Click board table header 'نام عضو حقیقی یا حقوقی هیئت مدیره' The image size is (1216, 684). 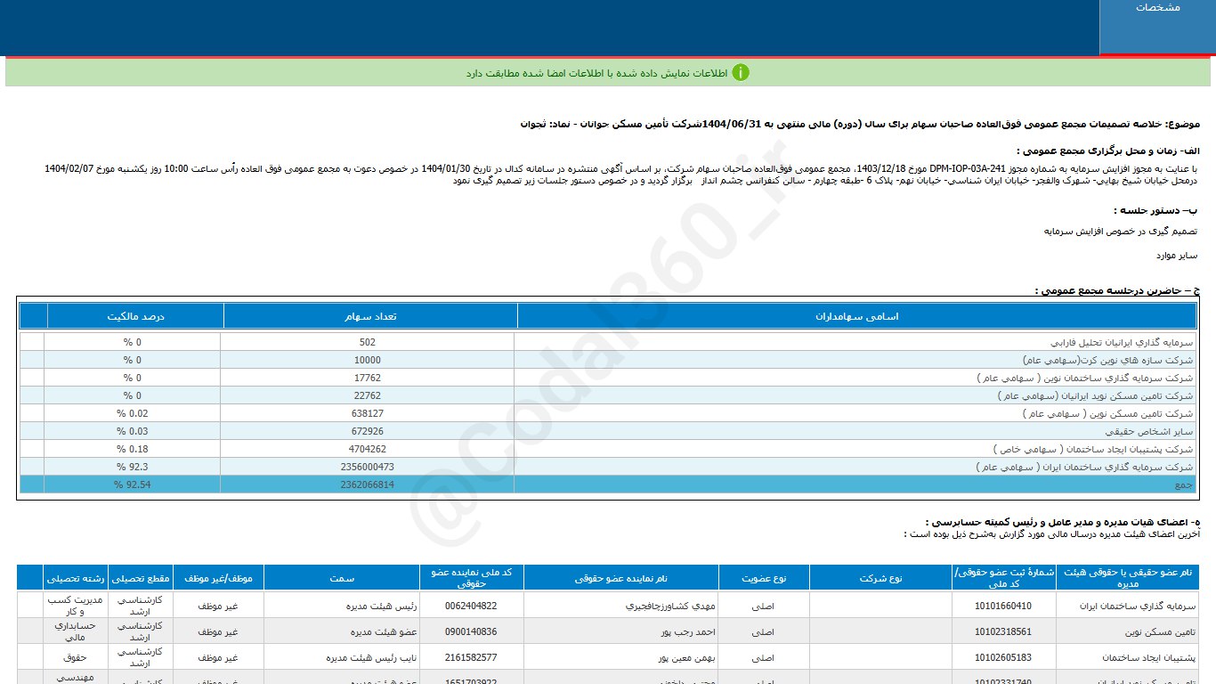[x=1127, y=578]
